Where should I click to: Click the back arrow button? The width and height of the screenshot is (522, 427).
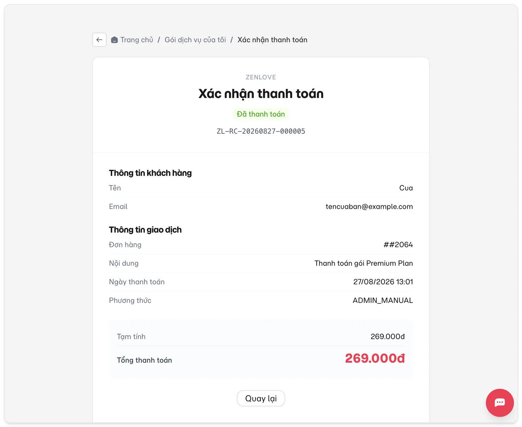point(99,40)
